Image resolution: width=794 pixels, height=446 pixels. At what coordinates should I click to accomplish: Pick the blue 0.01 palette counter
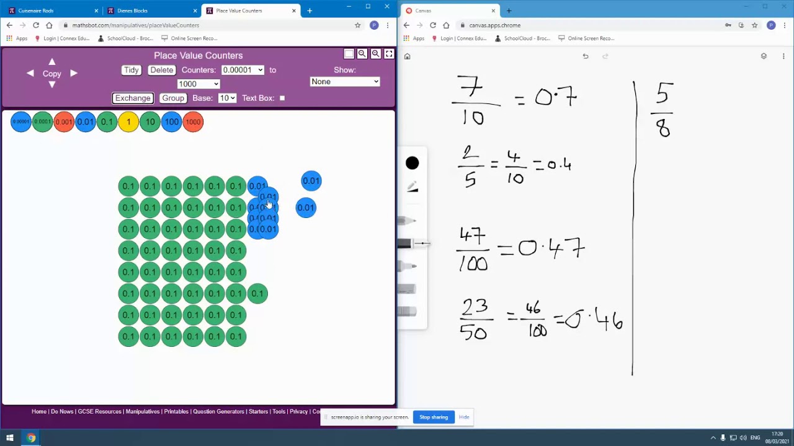click(86, 122)
